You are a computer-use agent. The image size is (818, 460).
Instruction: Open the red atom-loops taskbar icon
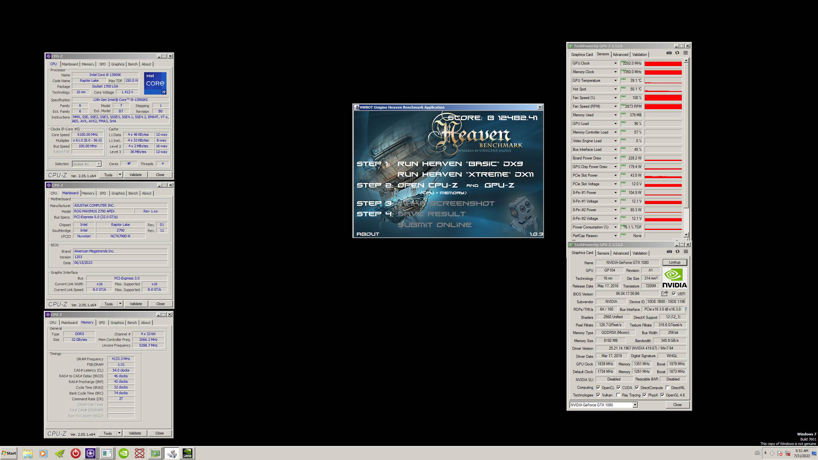click(139, 453)
